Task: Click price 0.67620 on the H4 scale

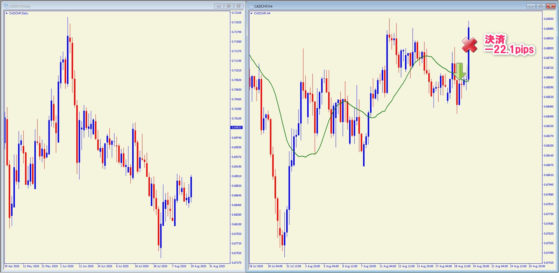Action: coord(549,233)
